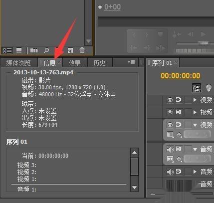Click the trash Clear icon
214x203 pixels.
82,50
